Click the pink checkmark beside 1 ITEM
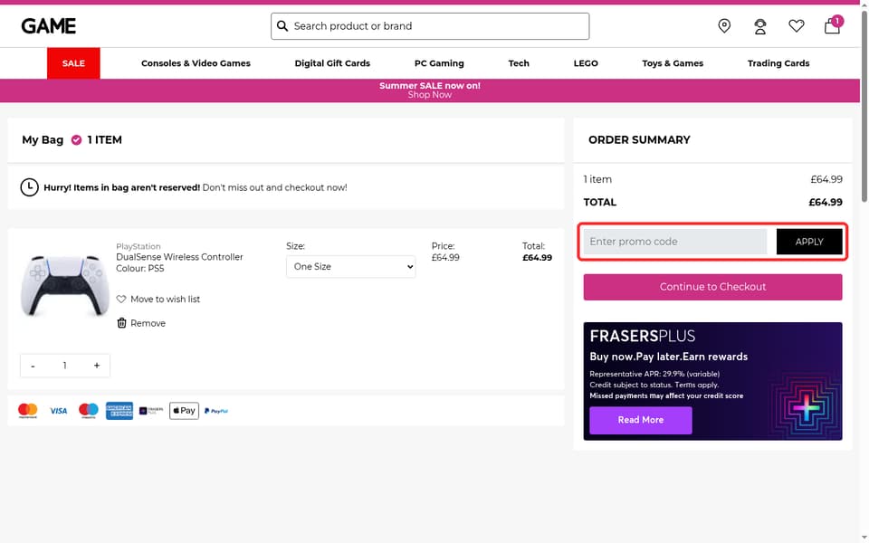 (76, 140)
